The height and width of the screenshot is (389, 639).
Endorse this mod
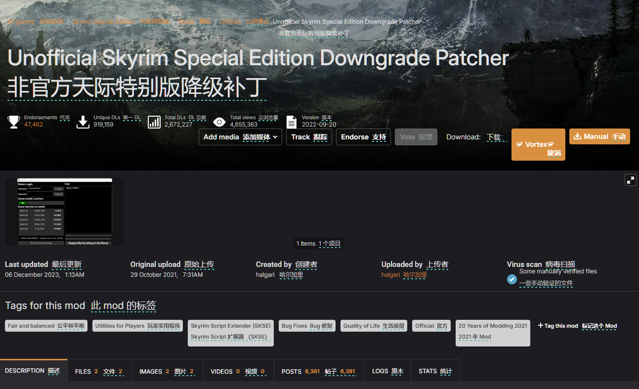pos(363,137)
